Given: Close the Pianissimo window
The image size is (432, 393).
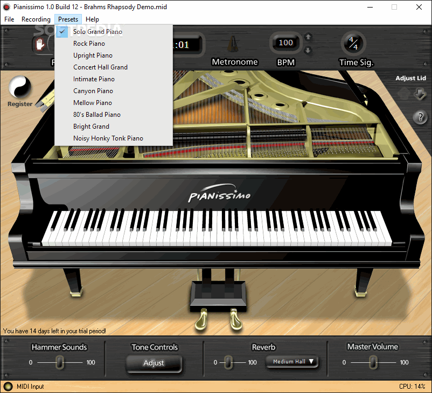Looking at the screenshot, I should point(419,7).
